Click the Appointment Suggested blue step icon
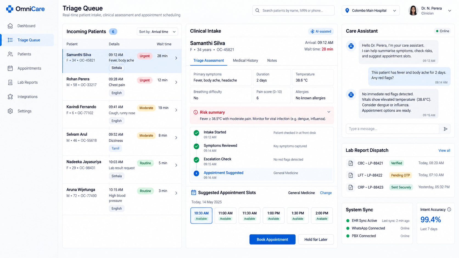The image size is (459, 258). 196,174
